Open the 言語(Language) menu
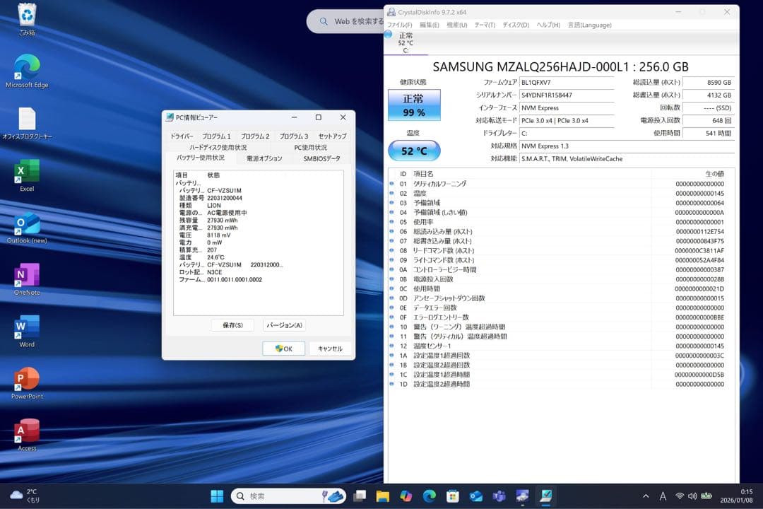The image size is (763, 509). [x=588, y=25]
